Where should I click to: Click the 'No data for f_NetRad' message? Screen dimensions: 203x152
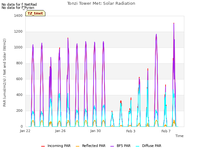[x=19, y=4]
